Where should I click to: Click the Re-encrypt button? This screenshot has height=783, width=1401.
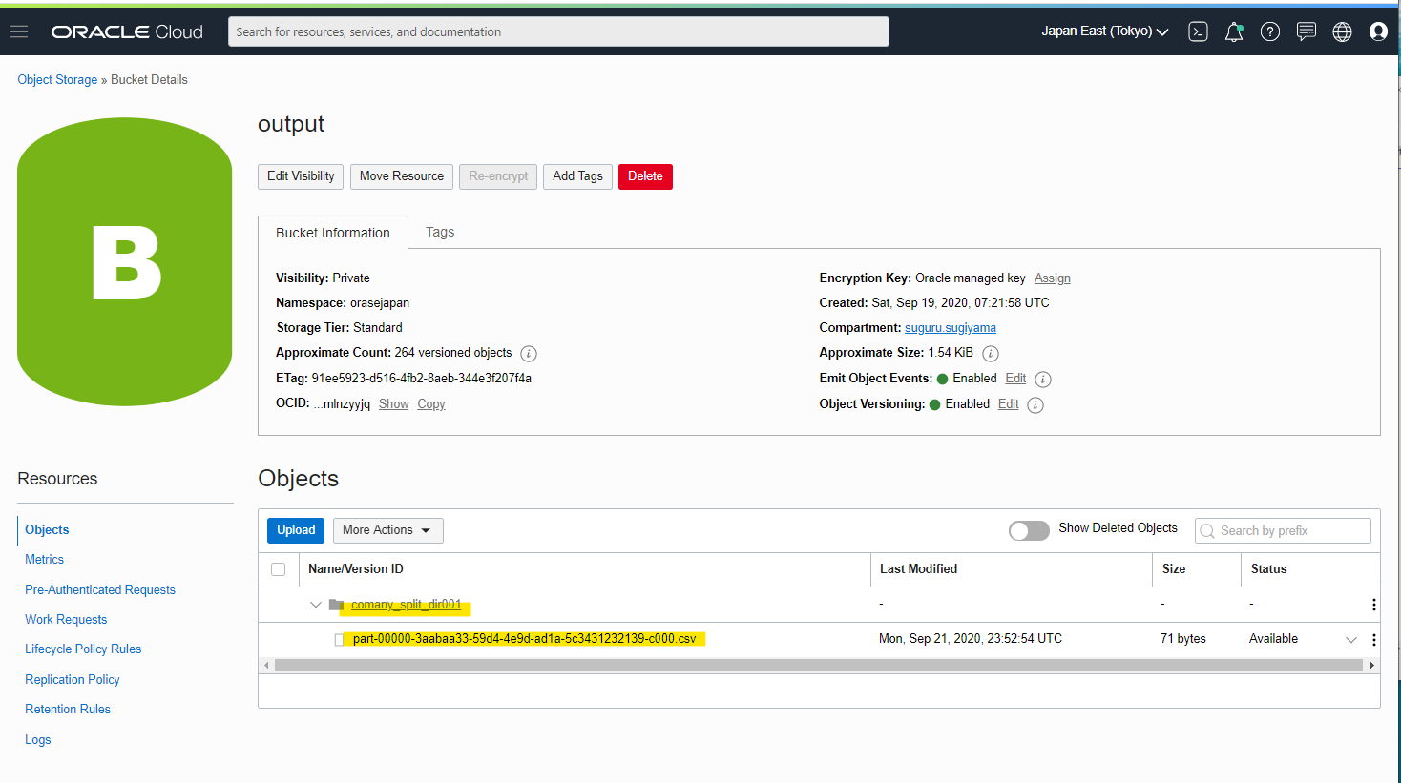[x=498, y=176]
